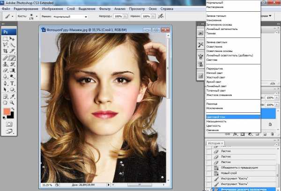Select the Hand tool
Viewport: 281px width, 191px height.
[5, 103]
